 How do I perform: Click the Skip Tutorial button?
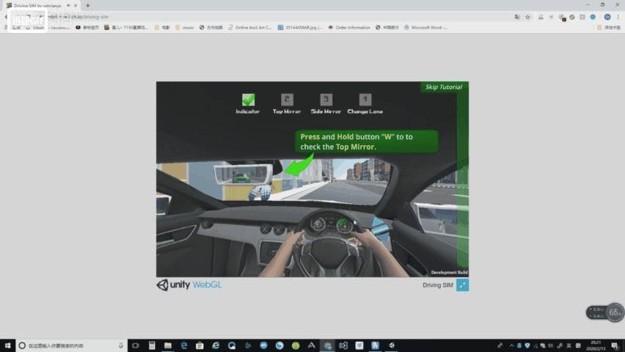coord(444,87)
